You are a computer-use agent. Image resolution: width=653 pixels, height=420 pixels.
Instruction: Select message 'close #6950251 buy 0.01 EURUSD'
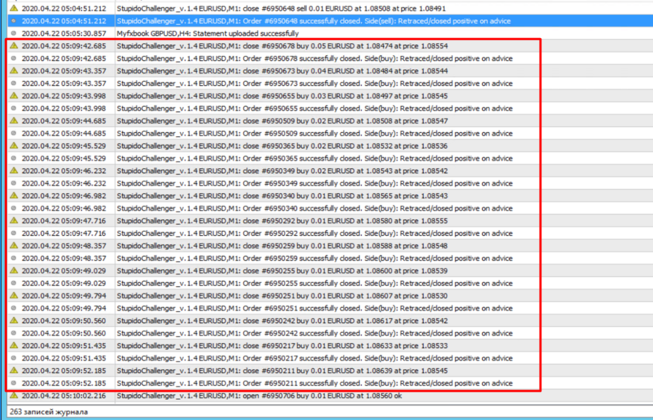[282, 296]
